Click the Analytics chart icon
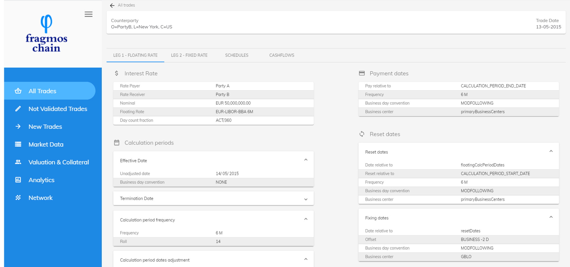This screenshot has width=570, height=267. 18,180
